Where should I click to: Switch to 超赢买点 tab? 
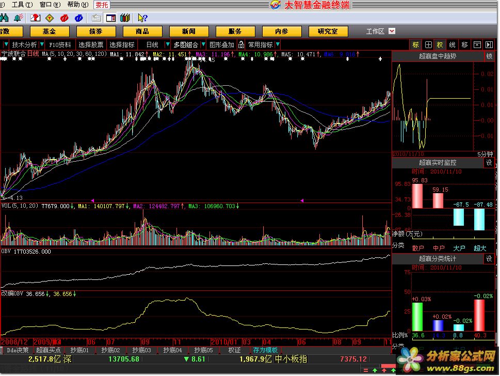(49, 350)
